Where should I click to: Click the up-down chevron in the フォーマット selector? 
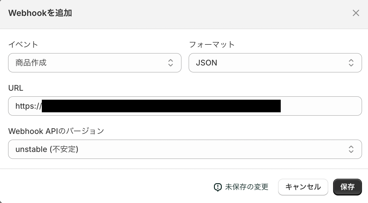click(x=351, y=63)
